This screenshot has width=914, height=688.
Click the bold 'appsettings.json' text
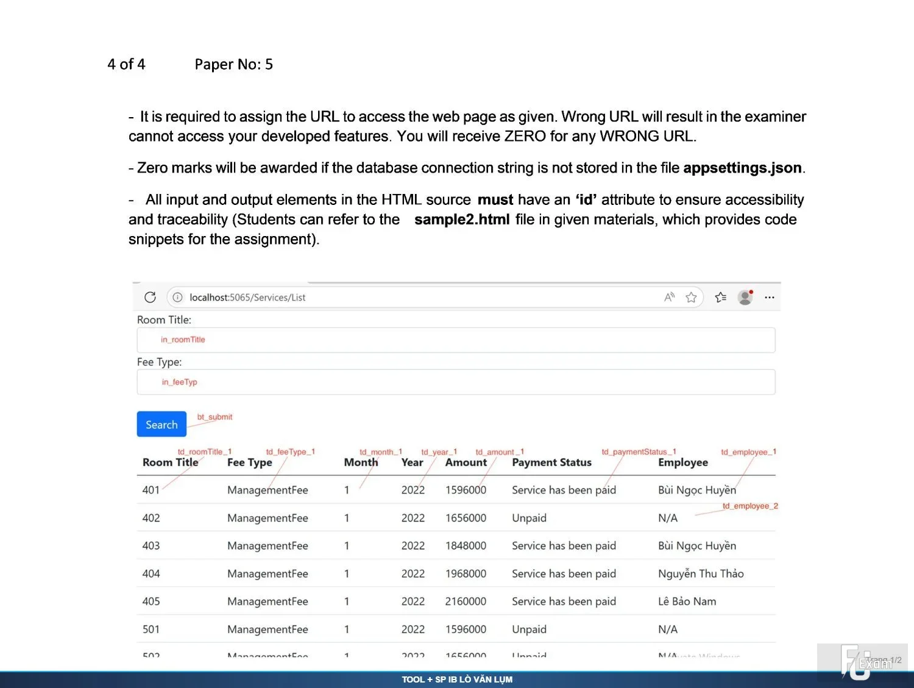point(742,168)
